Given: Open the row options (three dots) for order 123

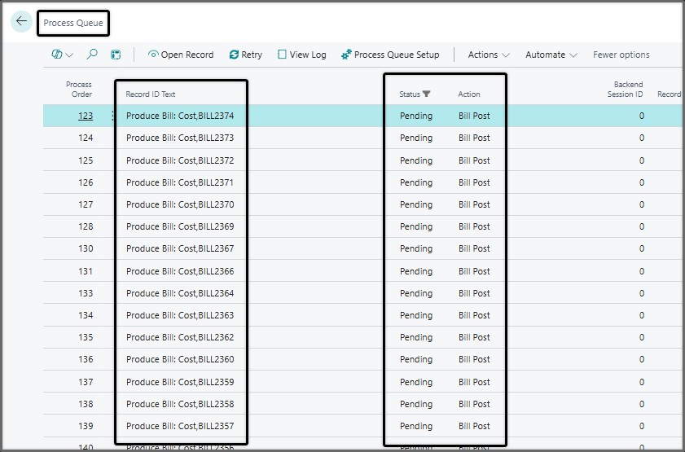Looking at the screenshot, I should [x=112, y=116].
